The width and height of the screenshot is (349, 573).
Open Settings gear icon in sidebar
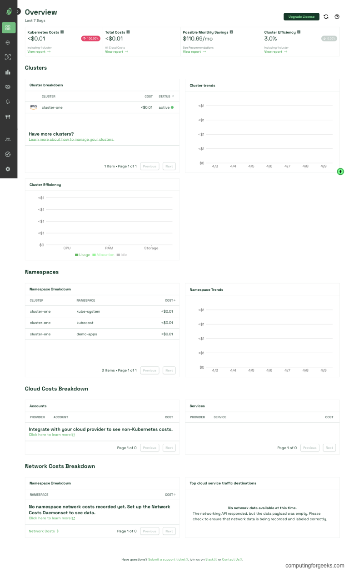pos(8,169)
